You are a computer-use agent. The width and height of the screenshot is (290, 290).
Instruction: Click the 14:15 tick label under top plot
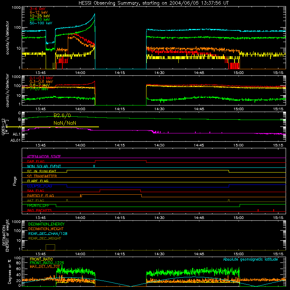pos(120,73)
